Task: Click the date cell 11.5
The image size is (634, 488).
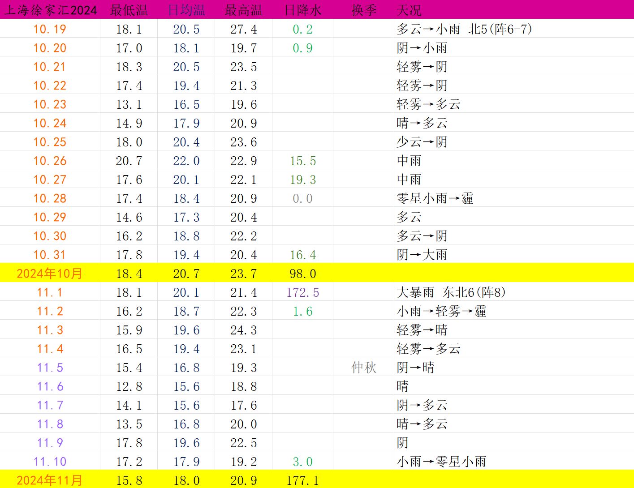Action: click(x=50, y=368)
